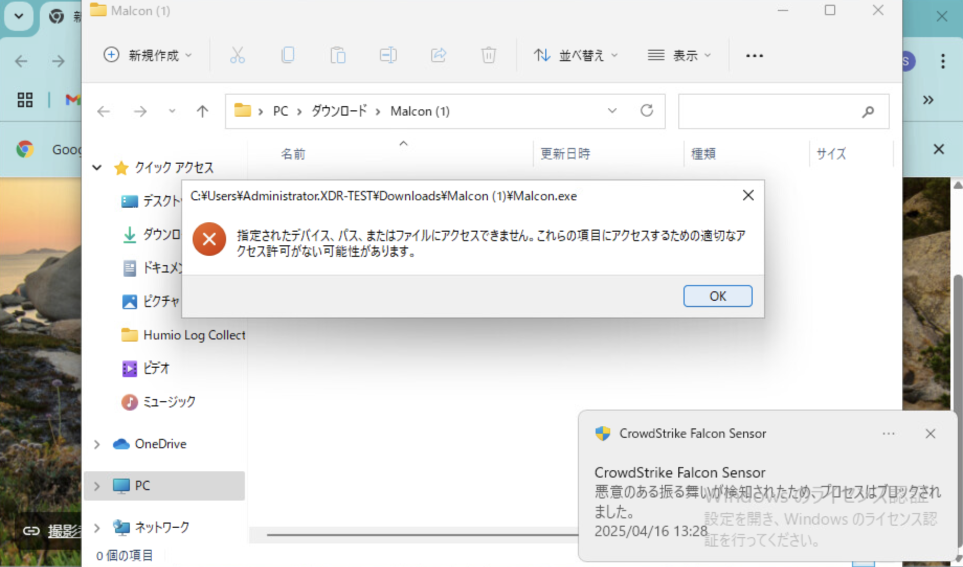Expand the PC tree node

tap(97, 486)
